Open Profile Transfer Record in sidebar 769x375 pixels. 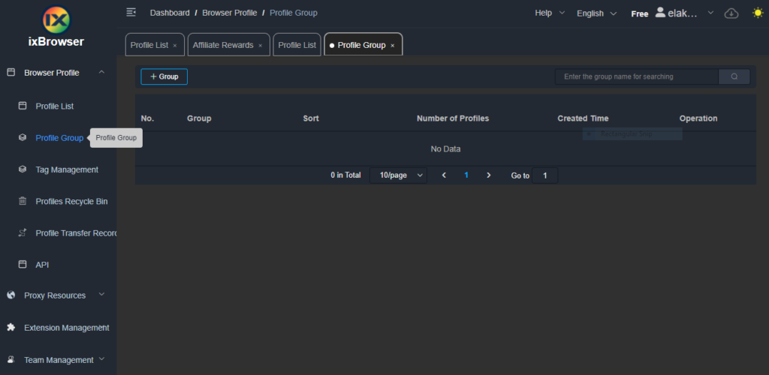[x=75, y=233]
